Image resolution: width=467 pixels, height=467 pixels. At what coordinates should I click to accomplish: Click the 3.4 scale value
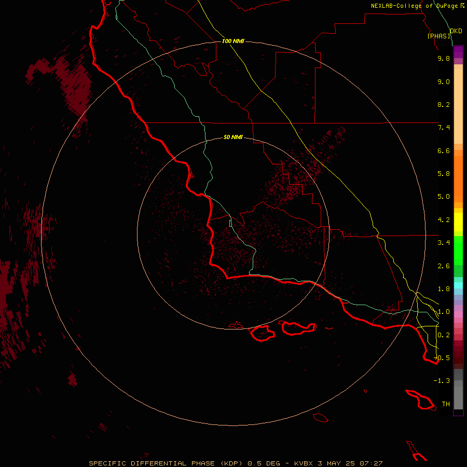point(444,243)
